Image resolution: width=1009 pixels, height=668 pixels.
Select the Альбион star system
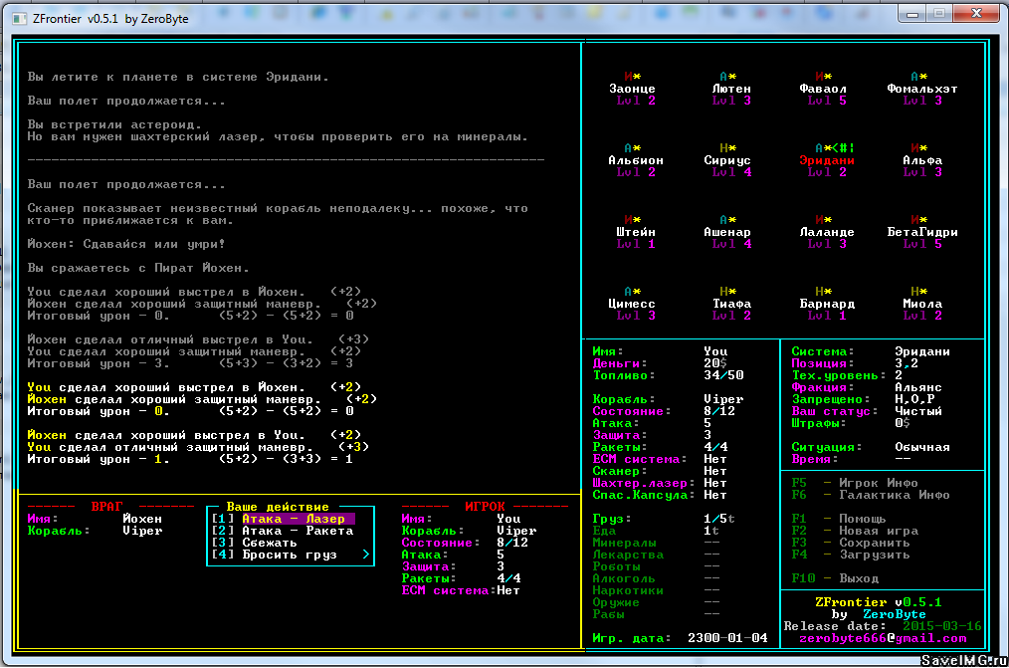[635, 160]
